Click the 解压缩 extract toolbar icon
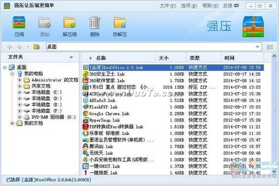 [69, 23]
